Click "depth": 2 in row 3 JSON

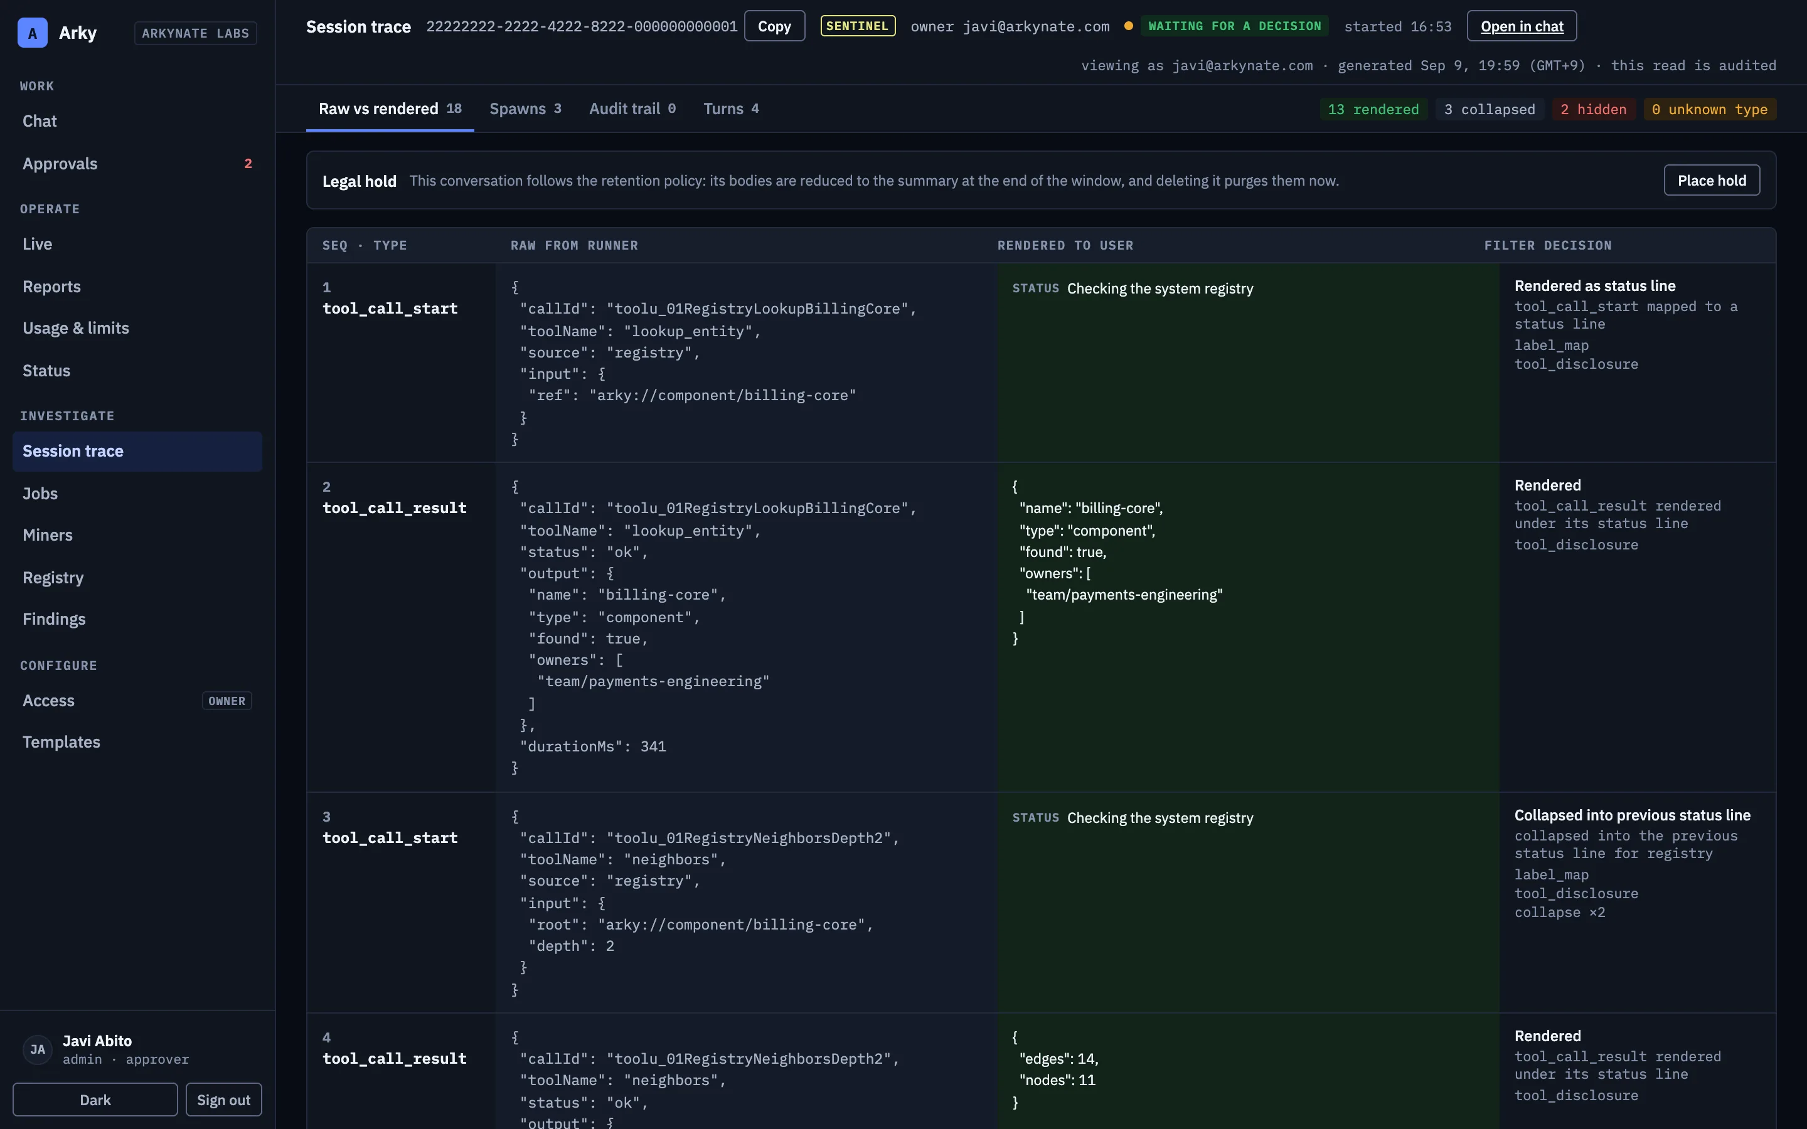pos(570,945)
